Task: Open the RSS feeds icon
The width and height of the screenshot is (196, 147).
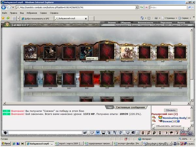Action: click(149, 18)
